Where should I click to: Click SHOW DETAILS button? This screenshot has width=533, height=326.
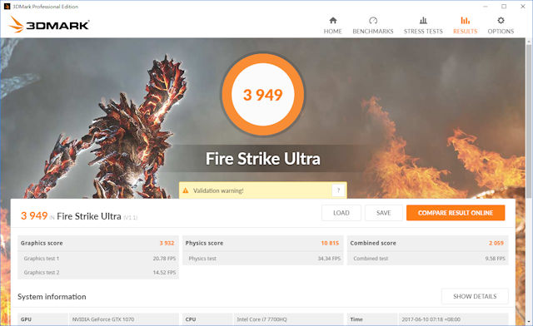tap(475, 296)
